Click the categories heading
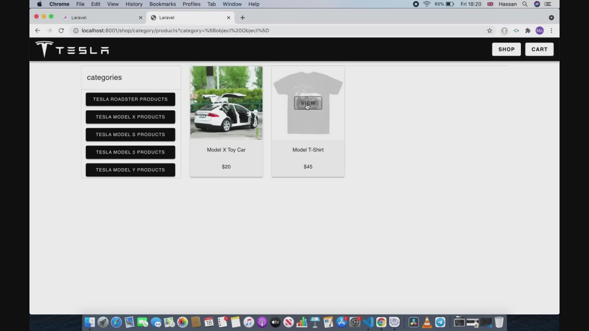 point(104,77)
